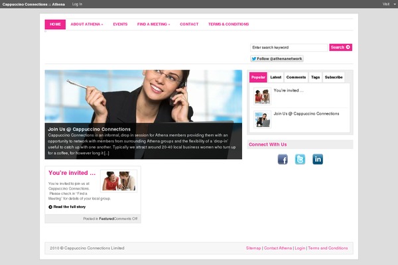The image size is (398, 265).
Task: Go to the HOME menu item
Action: [x=55, y=25]
